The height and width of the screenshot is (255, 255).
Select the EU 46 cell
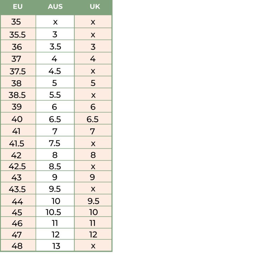point(17,223)
